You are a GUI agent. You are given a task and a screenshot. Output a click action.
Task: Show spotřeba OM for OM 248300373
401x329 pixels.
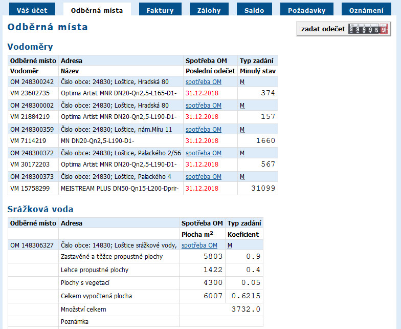203,176
